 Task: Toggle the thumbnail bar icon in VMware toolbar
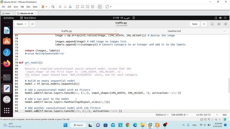pos(82,7)
